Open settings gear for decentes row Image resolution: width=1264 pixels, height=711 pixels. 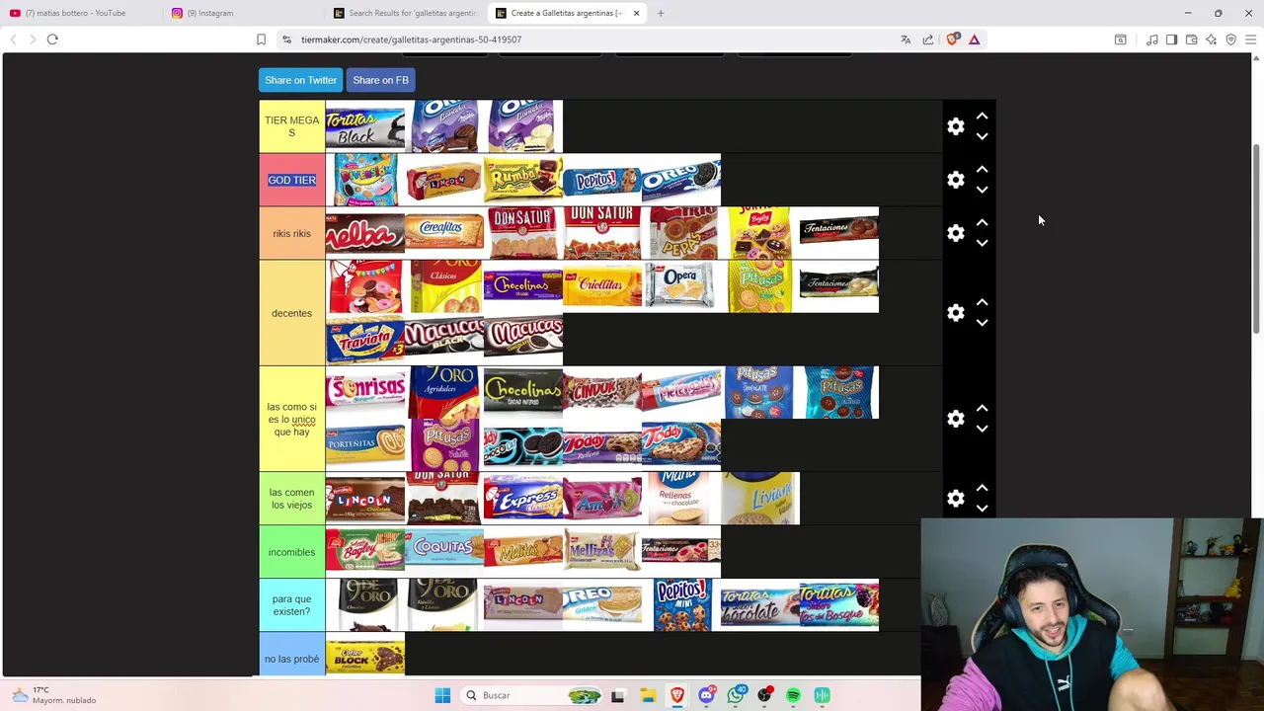pyautogui.click(x=955, y=313)
